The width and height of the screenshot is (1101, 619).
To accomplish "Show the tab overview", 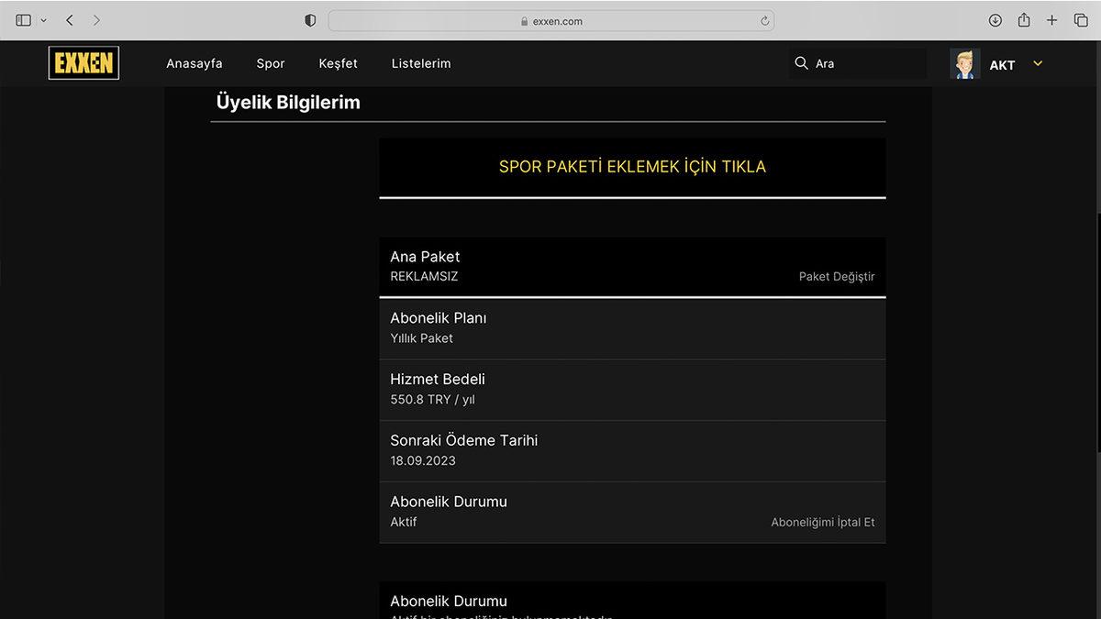I will point(1081,20).
